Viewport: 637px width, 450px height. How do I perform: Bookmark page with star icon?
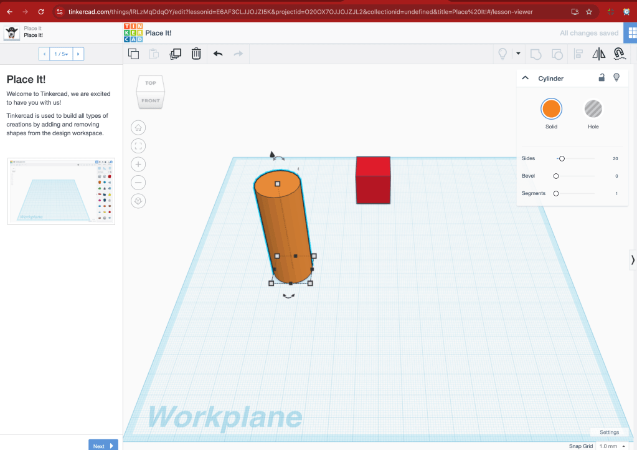pos(588,12)
